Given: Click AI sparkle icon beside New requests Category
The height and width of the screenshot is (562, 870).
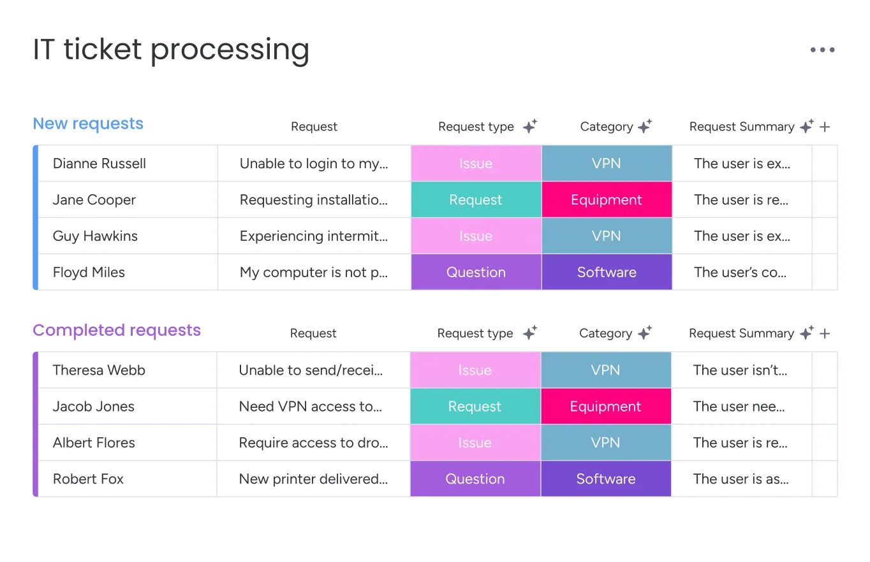Looking at the screenshot, I should (x=645, y=126).
